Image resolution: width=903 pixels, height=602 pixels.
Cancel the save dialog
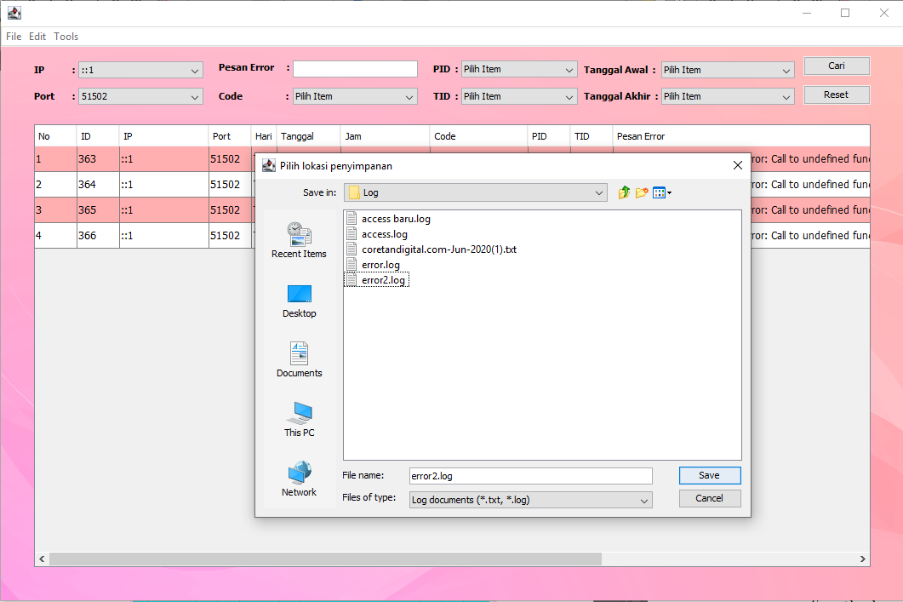(x=709, y=498)
